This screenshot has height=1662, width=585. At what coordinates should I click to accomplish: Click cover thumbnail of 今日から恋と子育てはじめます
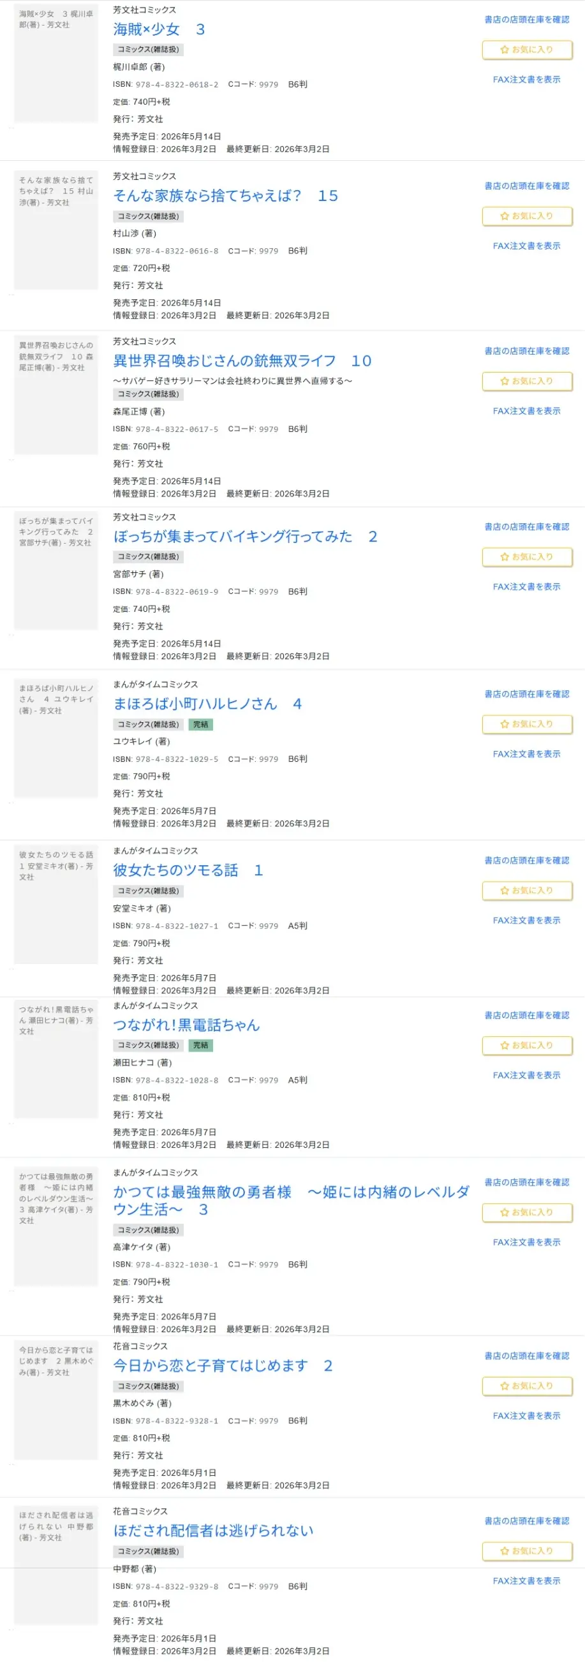pos(56,1399)
